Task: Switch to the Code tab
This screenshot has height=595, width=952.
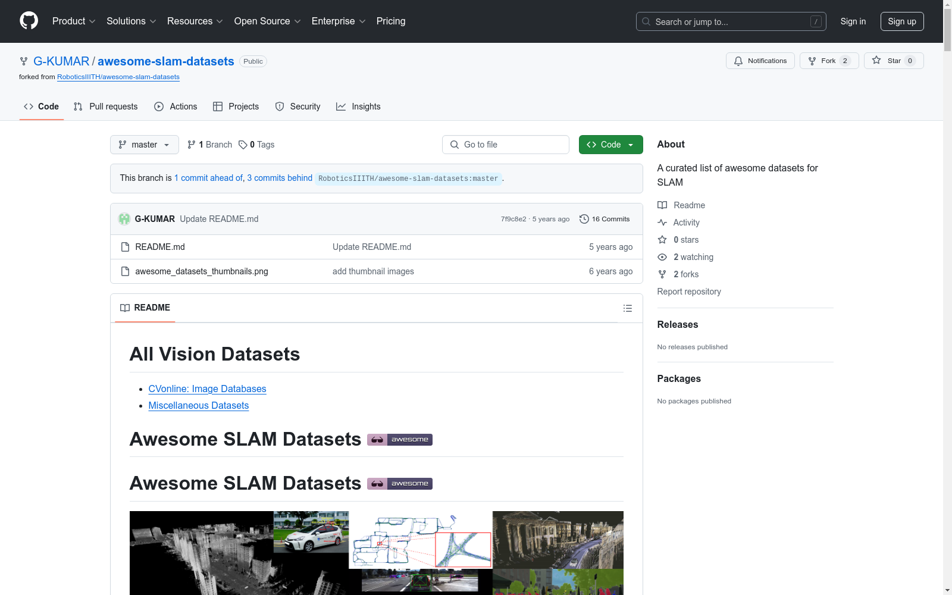Action: click(x=42, y=107)
